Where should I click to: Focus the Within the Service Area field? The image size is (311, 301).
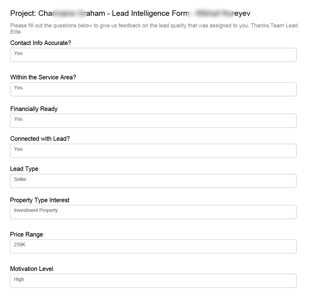coord(153,89)
